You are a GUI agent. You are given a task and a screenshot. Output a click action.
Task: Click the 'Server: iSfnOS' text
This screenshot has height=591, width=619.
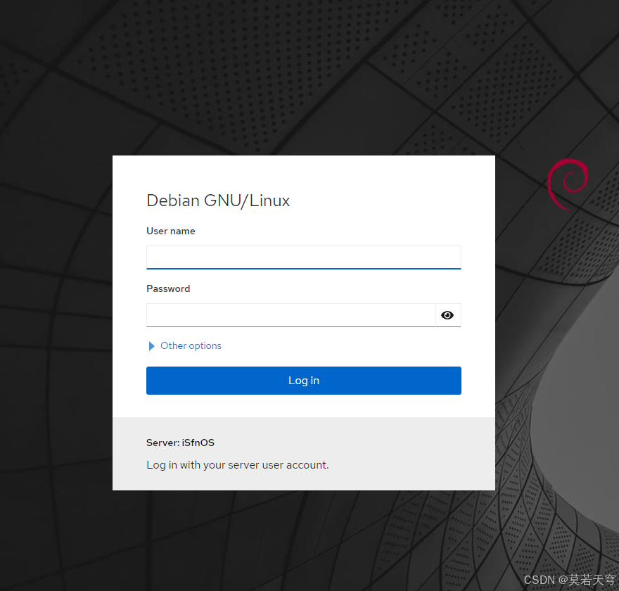point(180,443)
